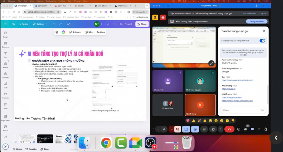283x152 pixels.
Task: Switch to the Claude browser tab
Action: 79,6
